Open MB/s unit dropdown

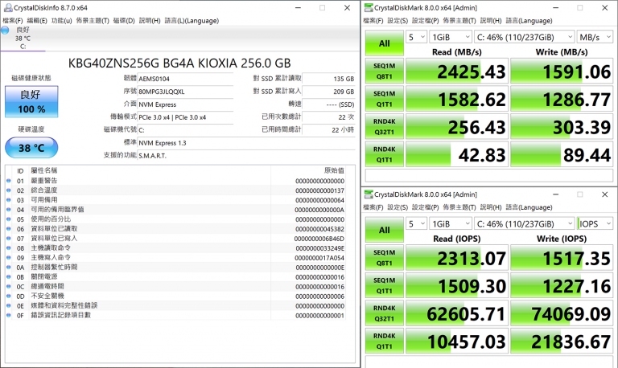click(595, 37)
